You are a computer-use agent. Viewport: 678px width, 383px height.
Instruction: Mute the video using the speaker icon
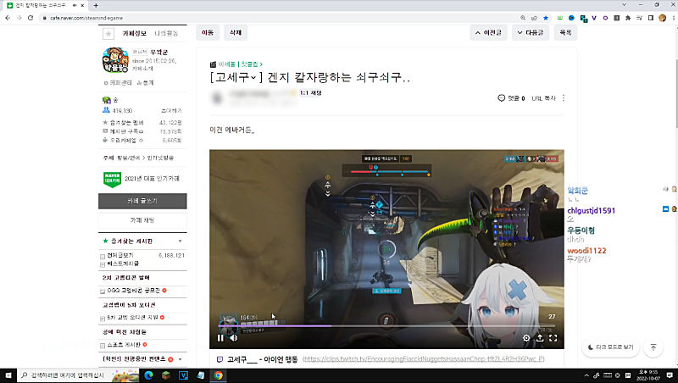coord(234,338)
